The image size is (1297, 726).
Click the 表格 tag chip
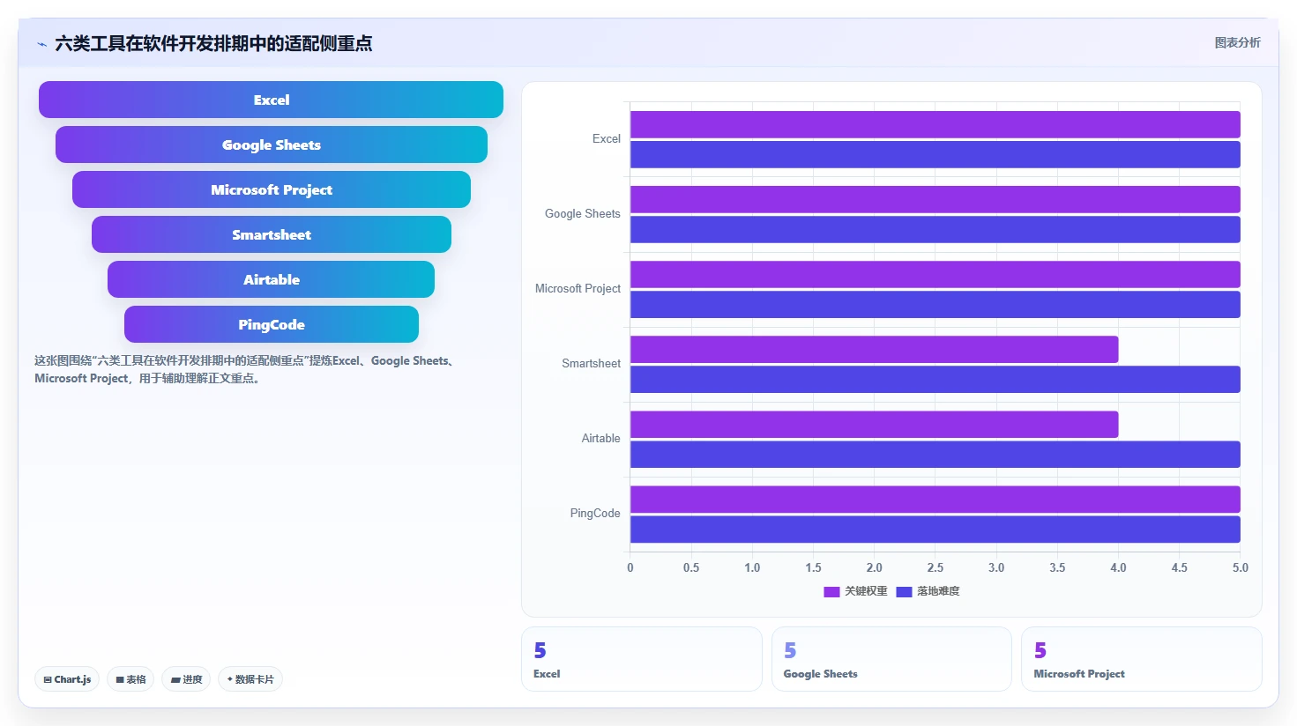click(x=130, y=679)
